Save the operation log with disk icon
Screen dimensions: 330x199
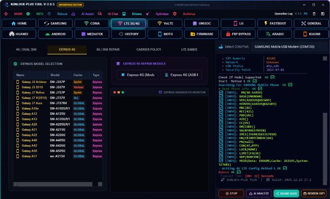[323, 14]
